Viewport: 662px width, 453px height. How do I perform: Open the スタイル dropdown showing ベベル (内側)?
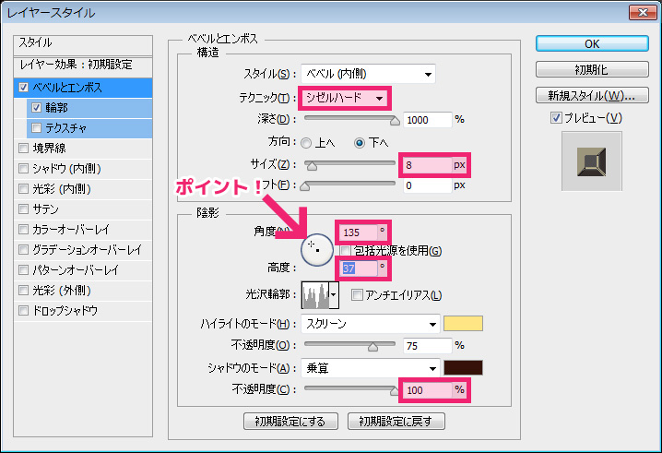[x=369, y=74]
